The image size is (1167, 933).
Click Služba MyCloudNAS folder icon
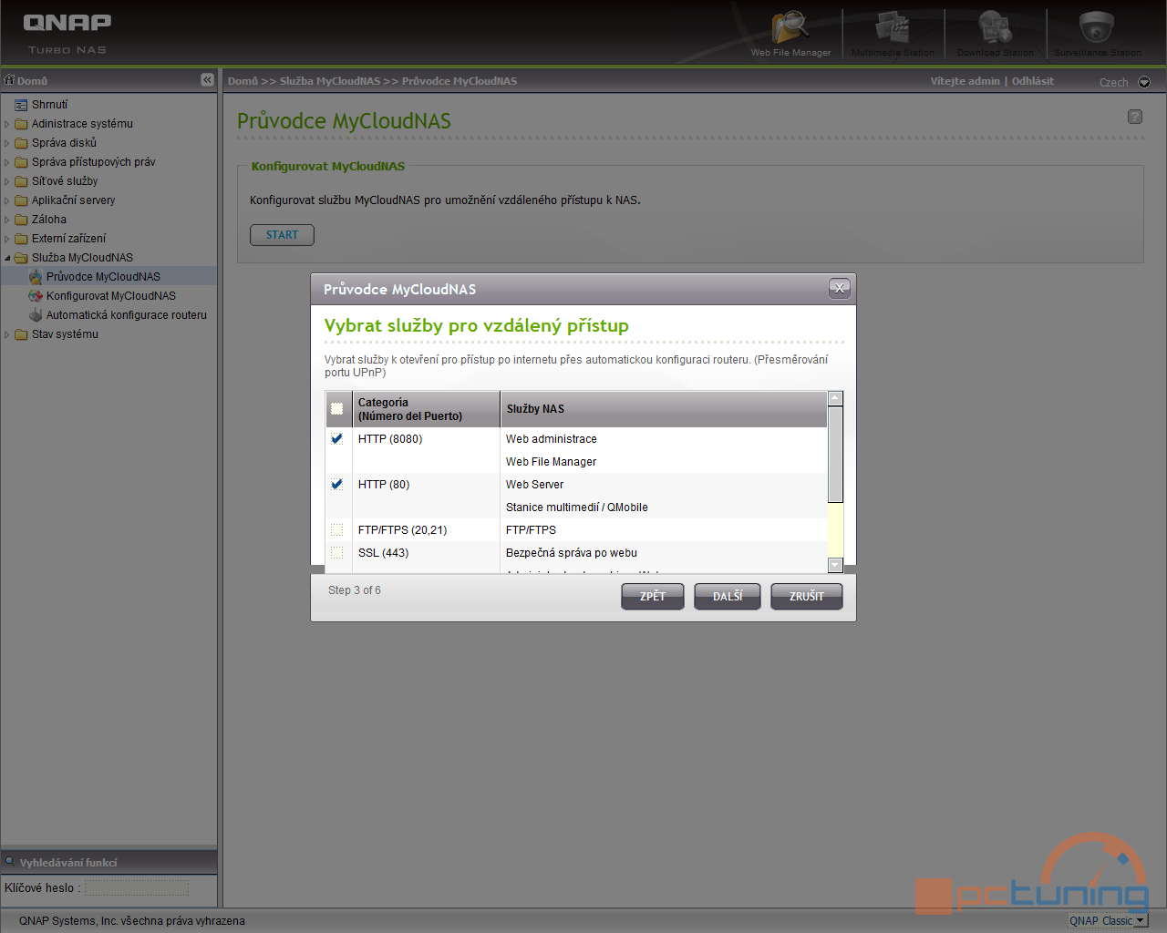[x=21, y=258]
